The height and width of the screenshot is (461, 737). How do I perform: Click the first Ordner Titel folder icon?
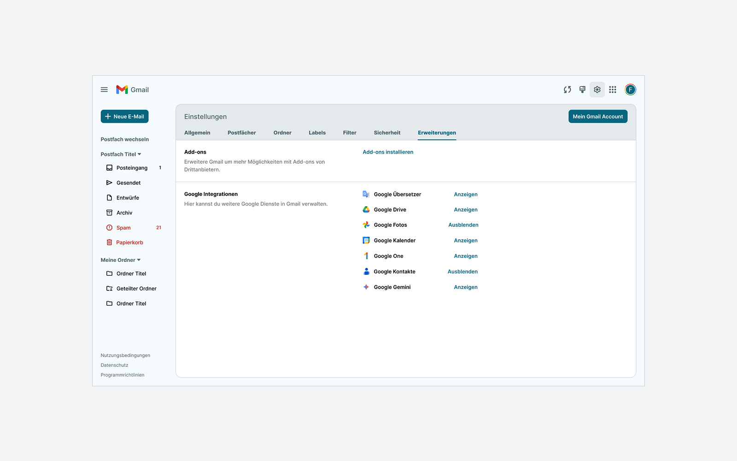[x=109, y=273]
